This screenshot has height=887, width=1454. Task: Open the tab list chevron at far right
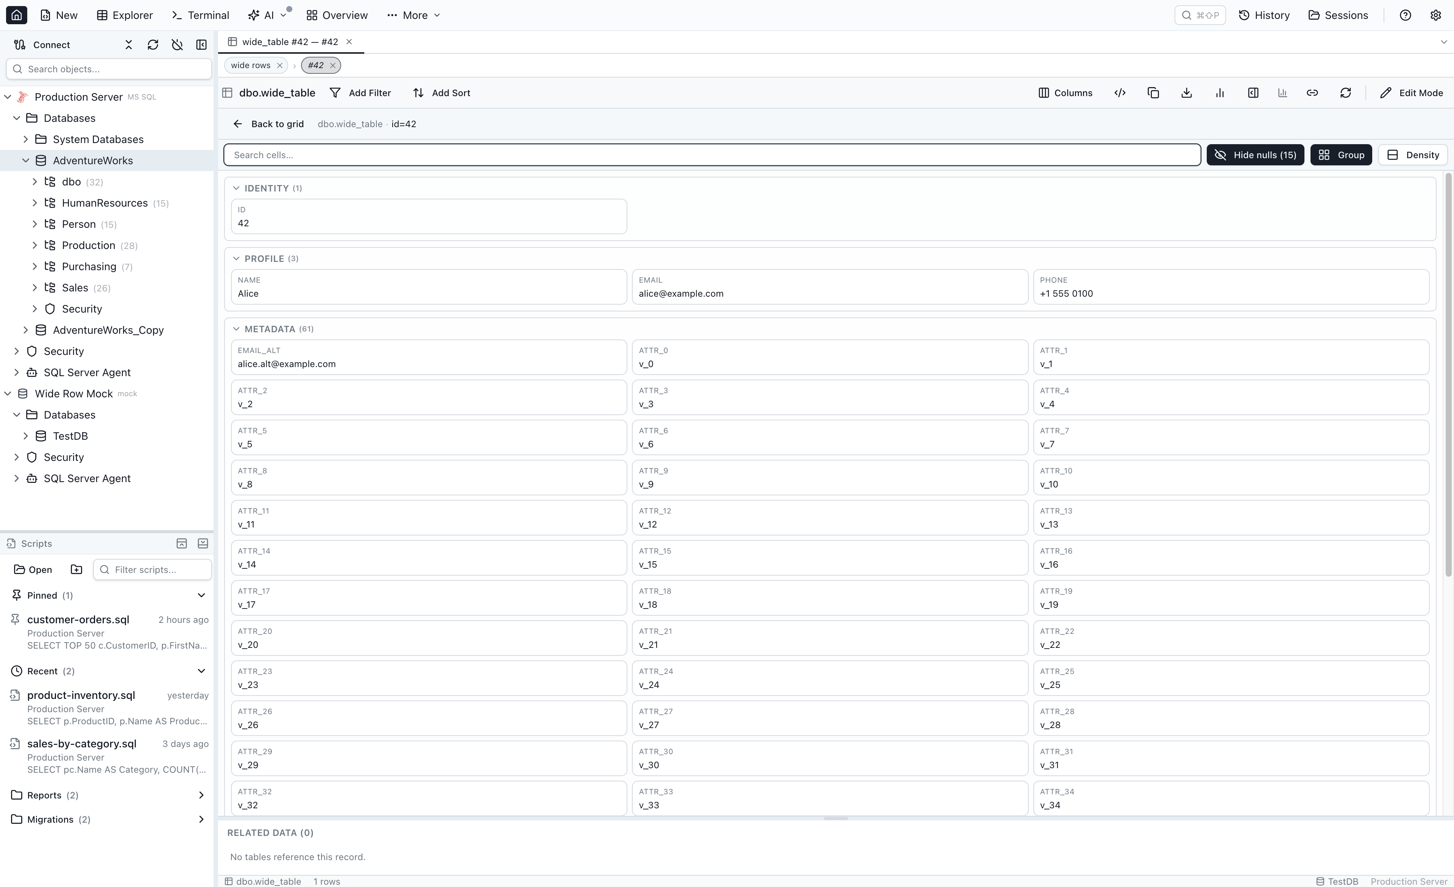1444,42
